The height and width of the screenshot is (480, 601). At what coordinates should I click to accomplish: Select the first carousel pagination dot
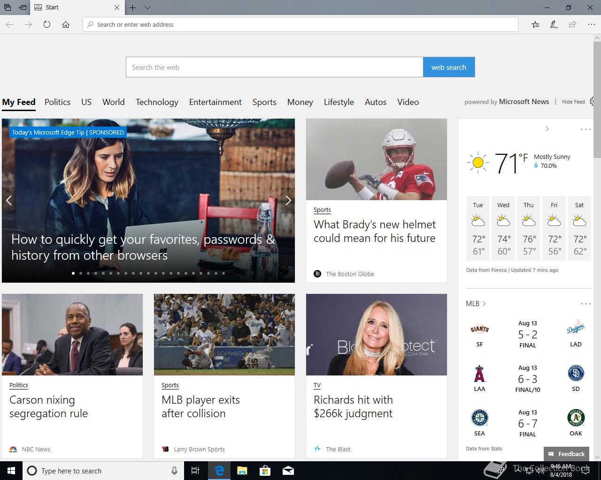pyautogui.click(x=73, y=273)
